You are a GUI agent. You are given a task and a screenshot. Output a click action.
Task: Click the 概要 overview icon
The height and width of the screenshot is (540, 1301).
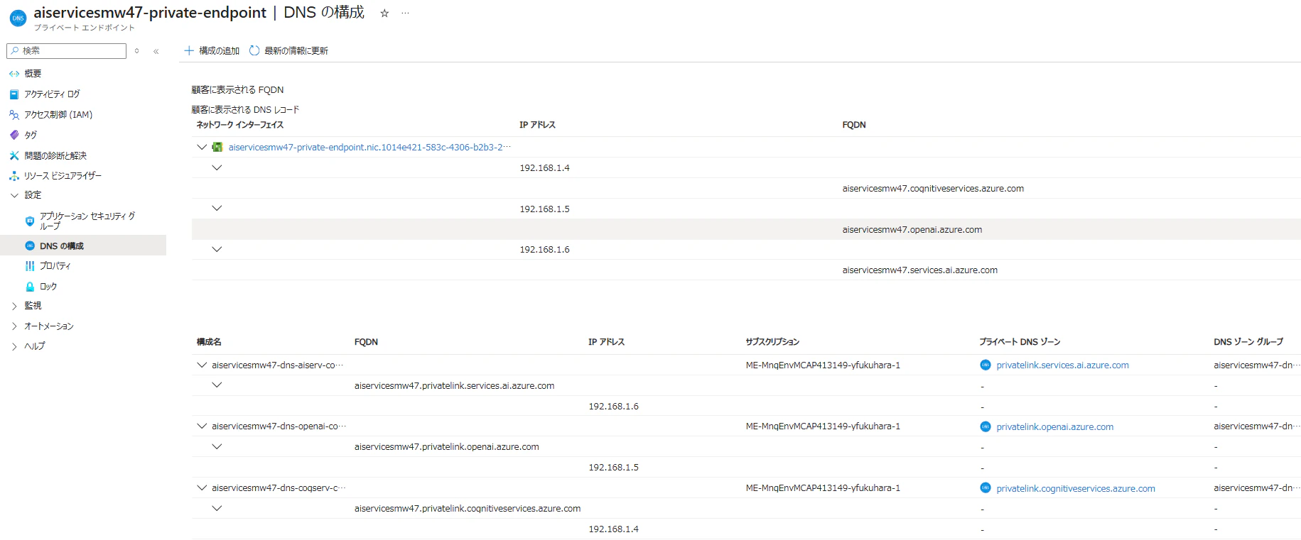pyautogui.click(x=14, y=74)
